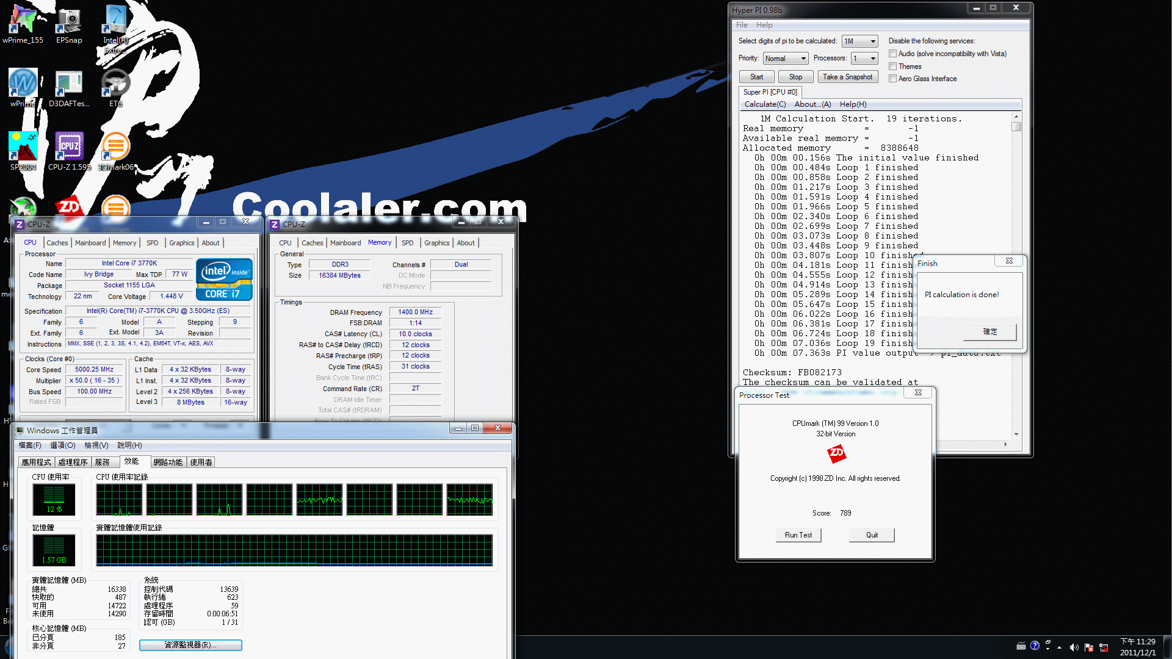Switch to Graphics tab in right CPU-Z window
Viewport: 1172px width, 659px height.
click(x=437, y=243)
